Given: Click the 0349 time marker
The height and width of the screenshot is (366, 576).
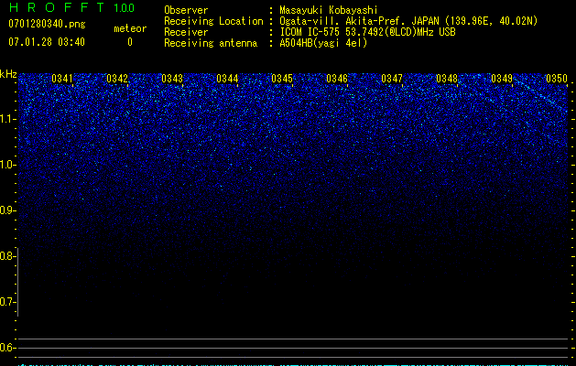Looking at the screenshot, I should pos(502,79).
